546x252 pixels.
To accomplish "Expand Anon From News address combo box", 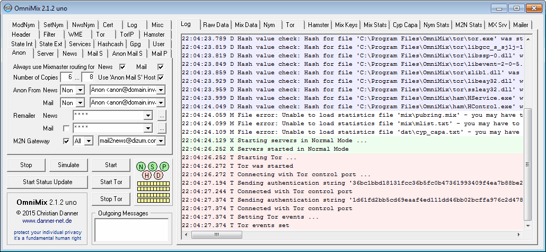I will point(161,90).
